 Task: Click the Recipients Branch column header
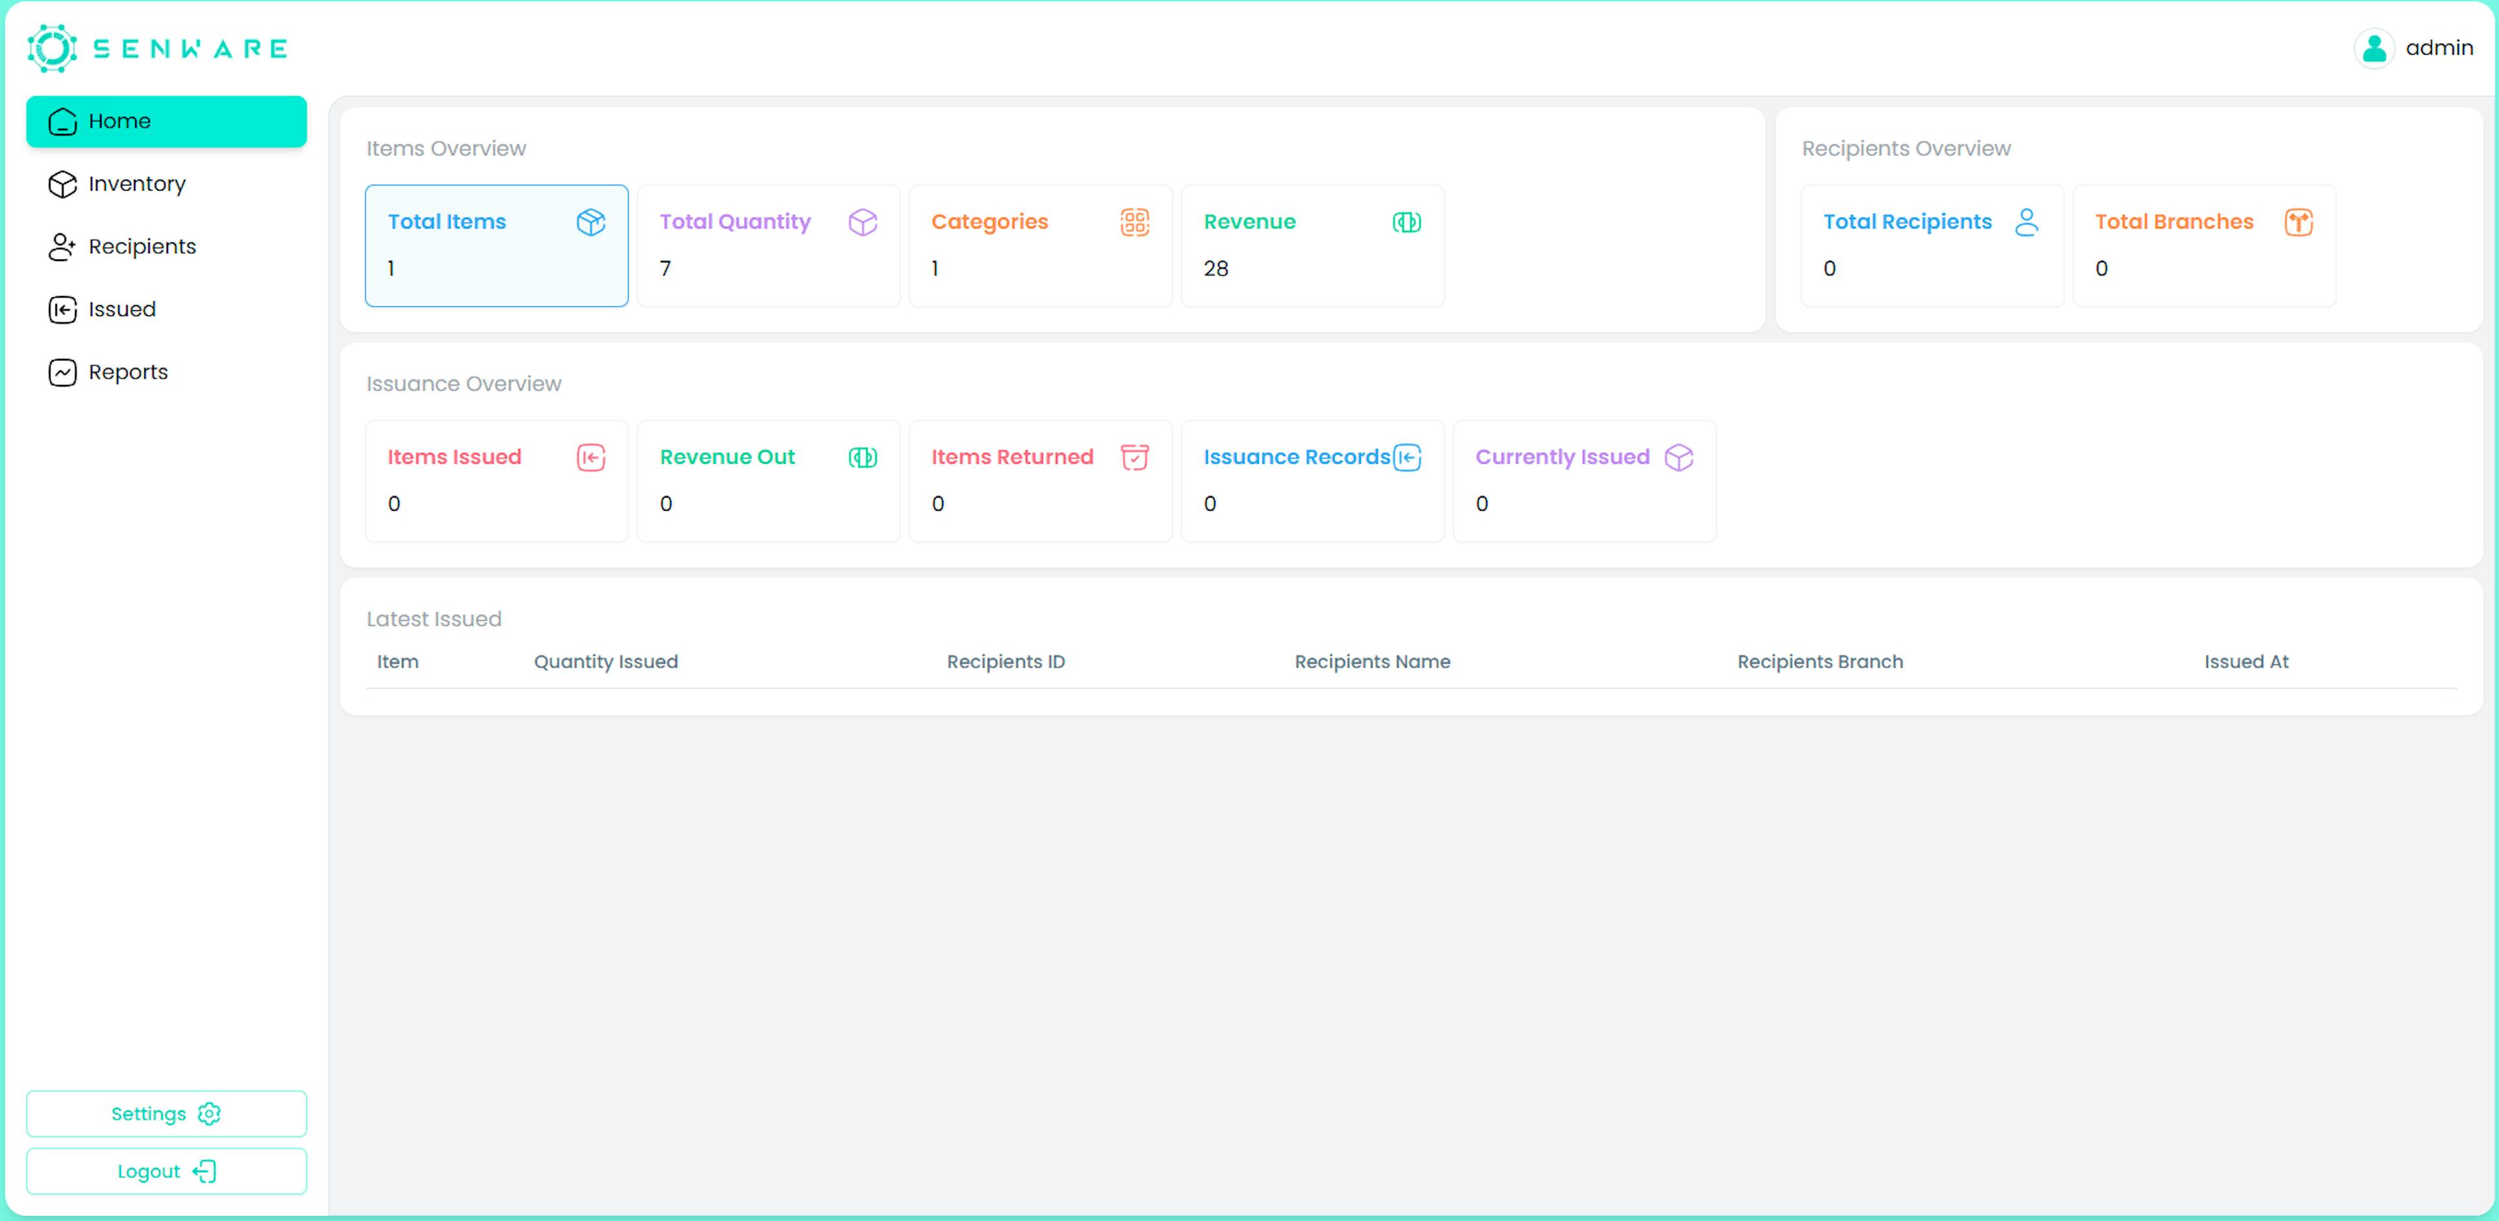point(1819,662)
